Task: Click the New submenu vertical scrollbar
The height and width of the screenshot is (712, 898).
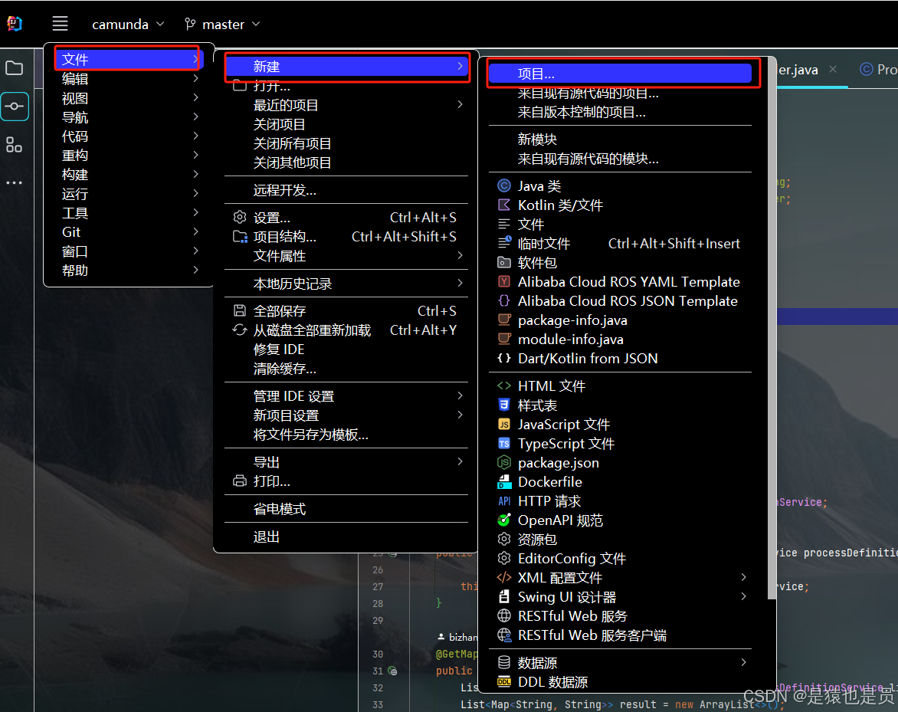Action: click(x=771, y=330)
